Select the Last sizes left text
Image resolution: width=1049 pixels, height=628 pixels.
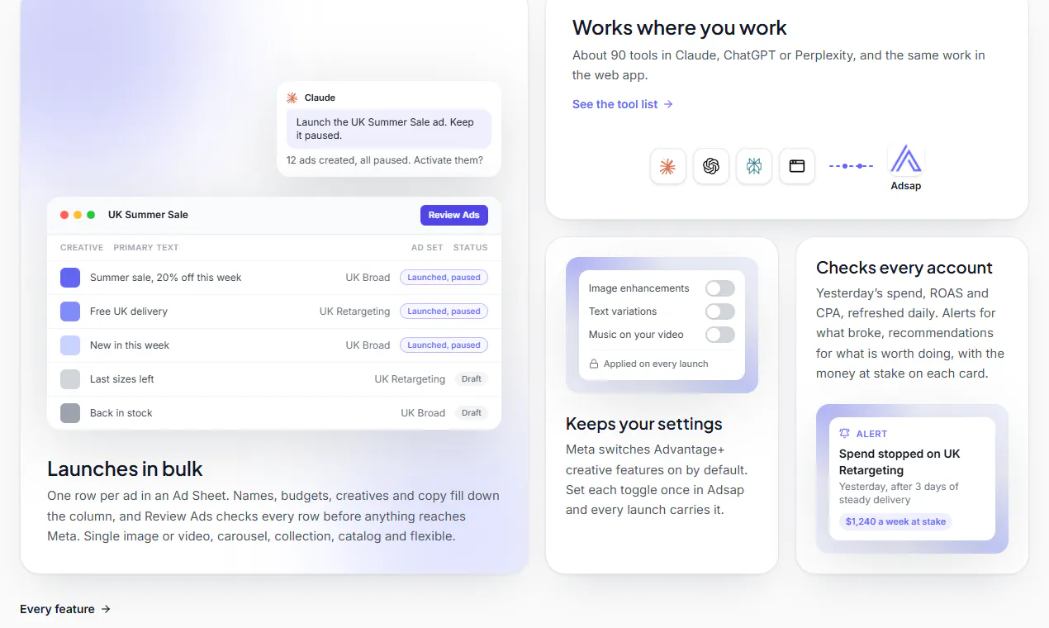tap(122, 379)
